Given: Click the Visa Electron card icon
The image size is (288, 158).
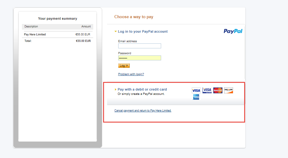Looking at the screenshot, I should pyautogui.click(x=207, y=90).
